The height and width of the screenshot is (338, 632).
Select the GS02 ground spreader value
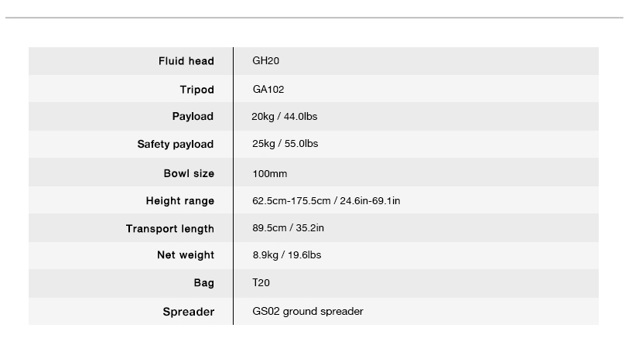[307, 312]
